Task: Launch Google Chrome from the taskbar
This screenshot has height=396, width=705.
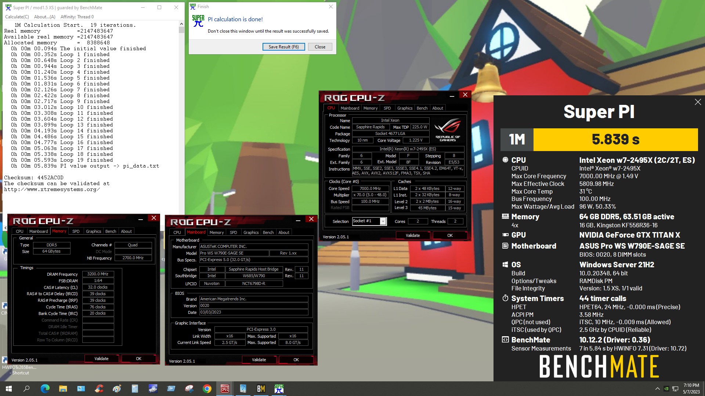Action: (207, 389)
